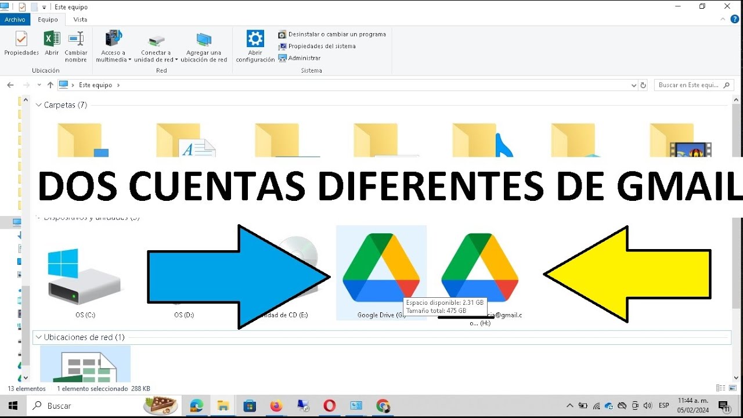Image resolution: width=743 pixels, height=418 pixels.
Task: Open the address bar history dropdown
Action: [x=633, y=85]
